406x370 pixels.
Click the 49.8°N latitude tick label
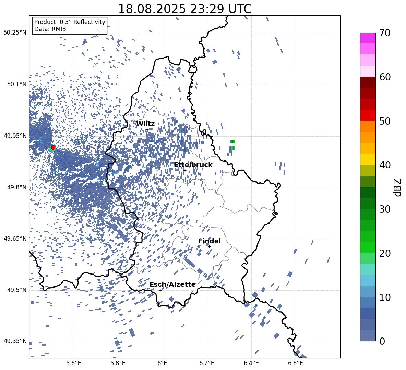pyautogui.click(x=17, y=187)
